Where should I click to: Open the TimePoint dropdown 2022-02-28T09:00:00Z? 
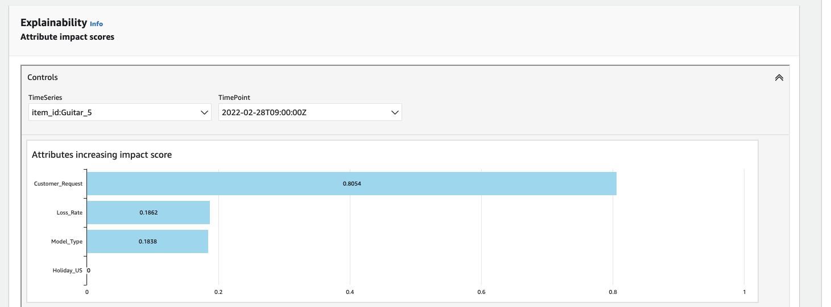(x=310, y=112)
